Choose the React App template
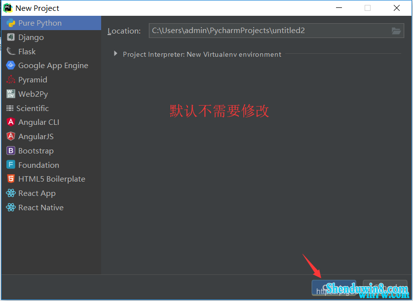413x301 pixels. [x=51, y=193]
